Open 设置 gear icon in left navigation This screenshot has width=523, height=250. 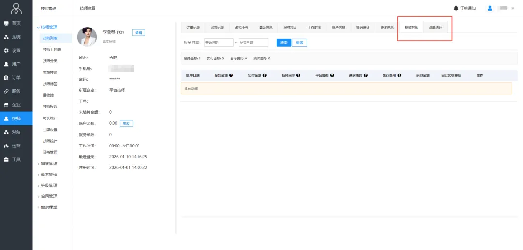(x=6, y=50)
